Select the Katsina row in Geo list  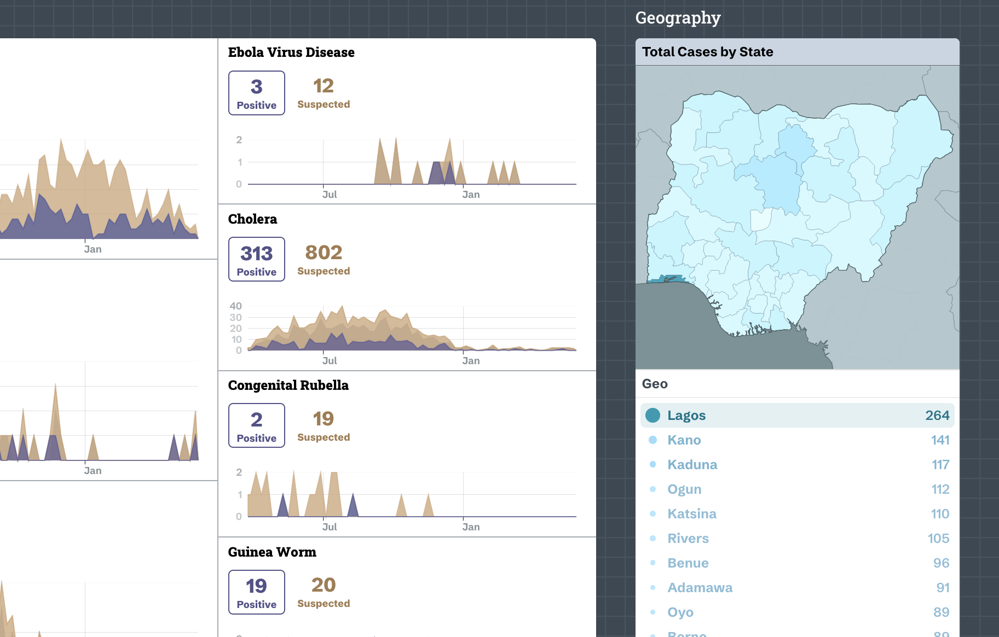pyautogui.click(x=797, y=514)
